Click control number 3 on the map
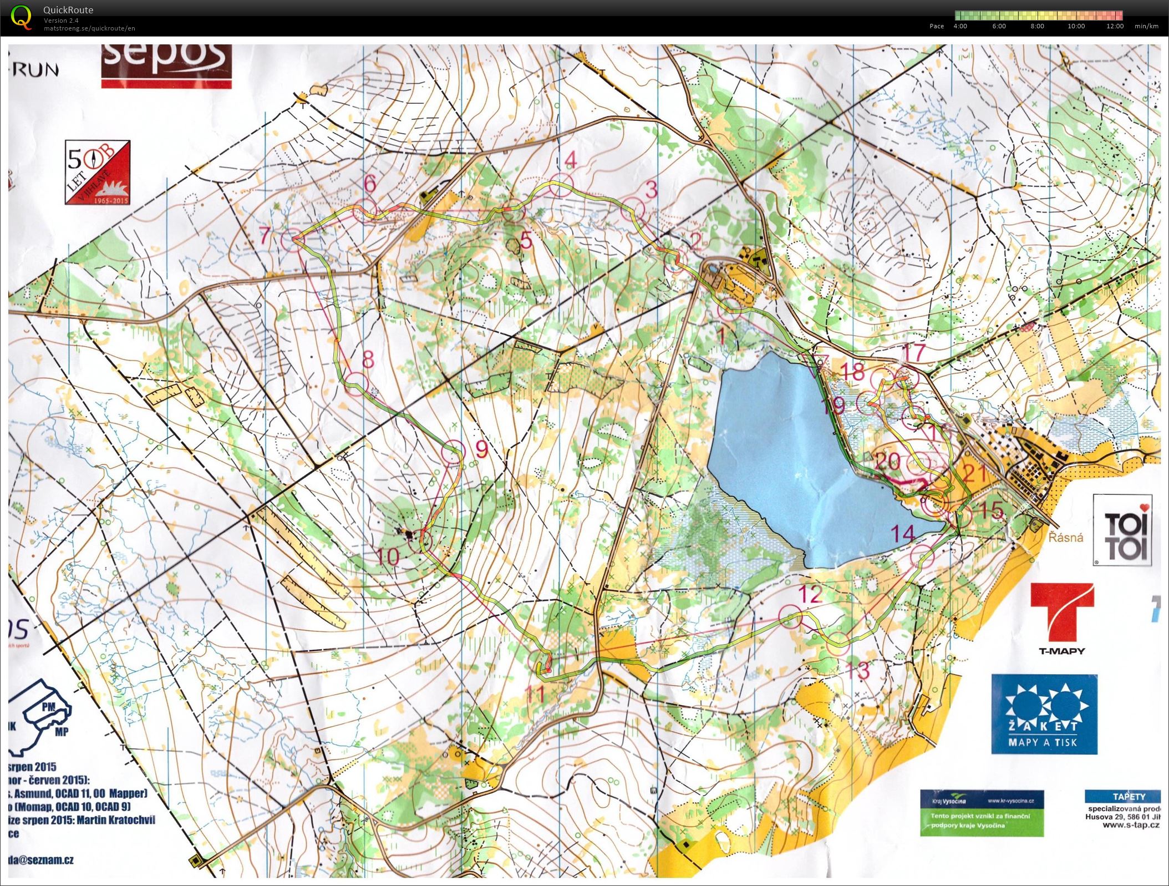This screenshot has height=886, width=1169. 652,189
